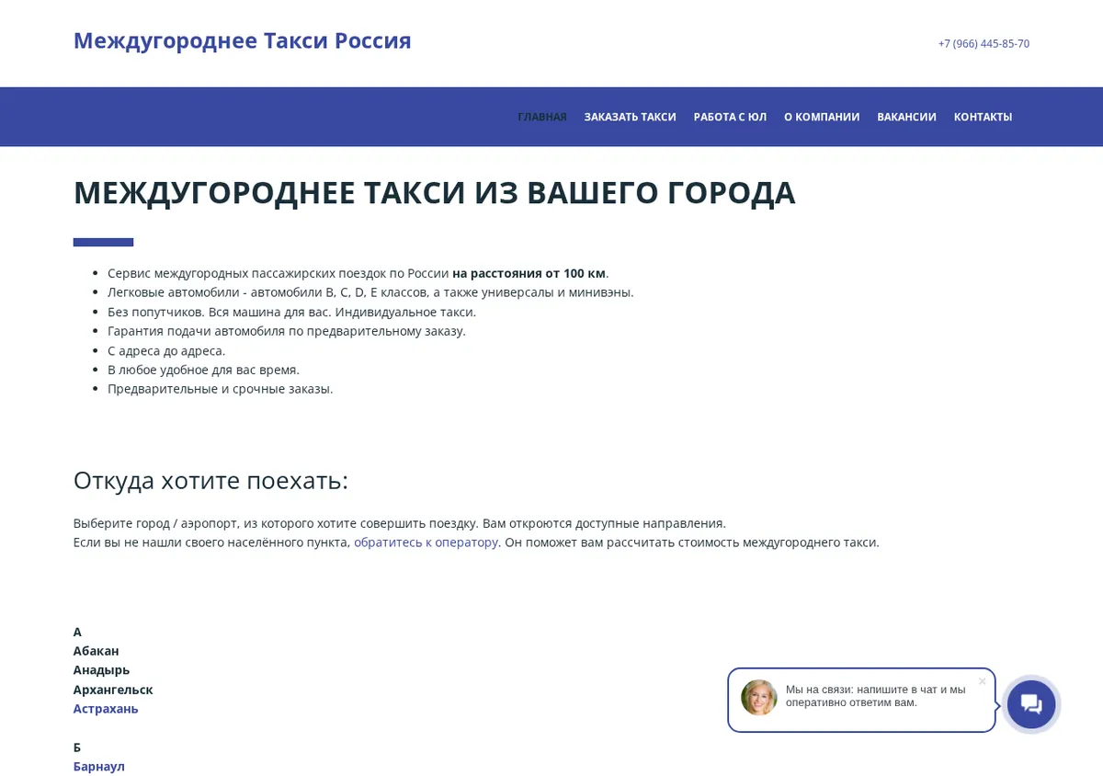
Task: Open the Главная menu item
Action: 542,117
